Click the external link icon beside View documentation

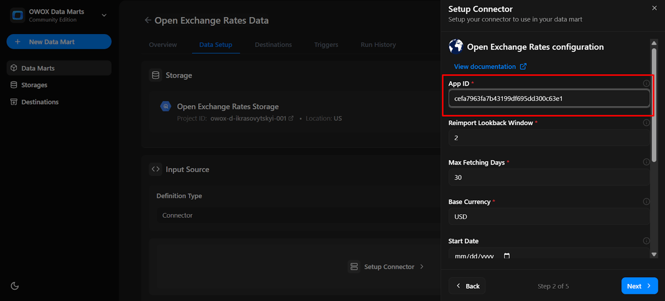pos(523,66)
